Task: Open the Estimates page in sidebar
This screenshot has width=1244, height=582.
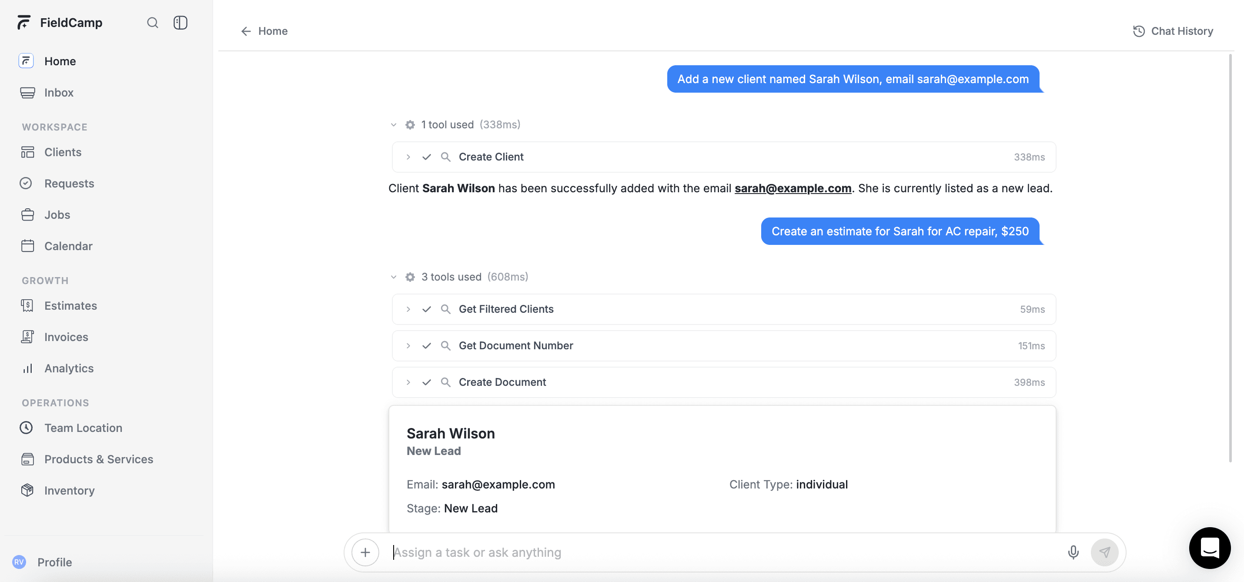Action: (x=70, y=306)
